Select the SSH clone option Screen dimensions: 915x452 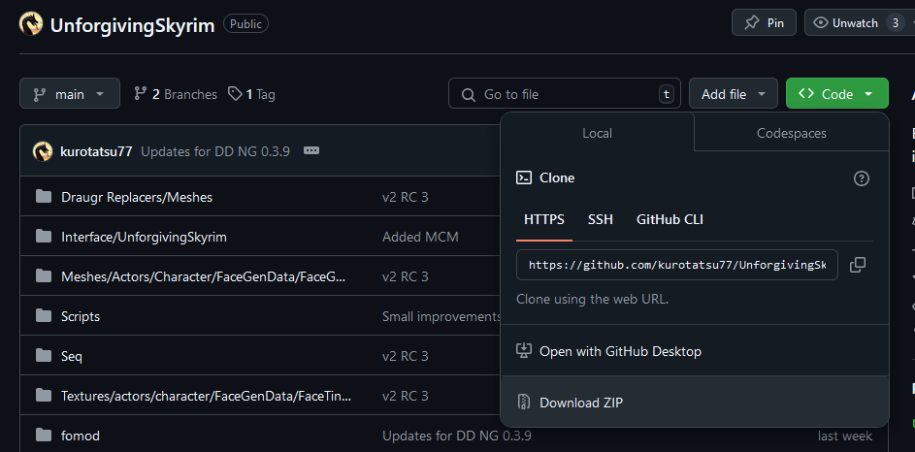[x=600, y=219]
